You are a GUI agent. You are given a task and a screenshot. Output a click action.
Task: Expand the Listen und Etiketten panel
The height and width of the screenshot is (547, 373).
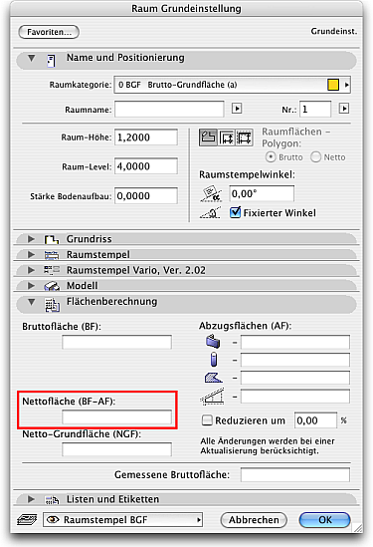pos(32,499)
